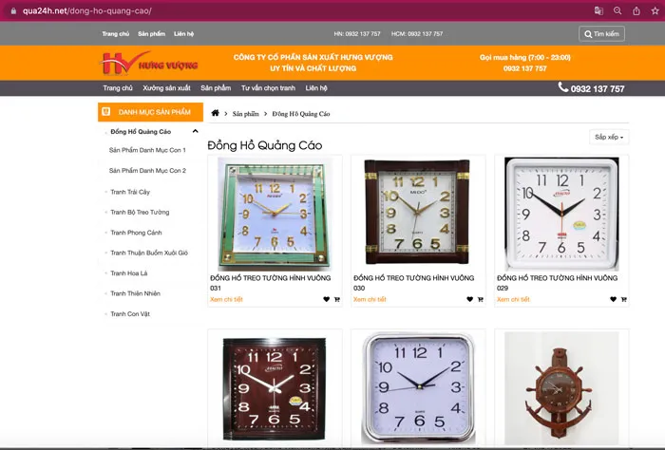665x450 pixels.
Task: Click the category icon in Danh Mục Sản Phẩm
Action: tap(106, 112)
